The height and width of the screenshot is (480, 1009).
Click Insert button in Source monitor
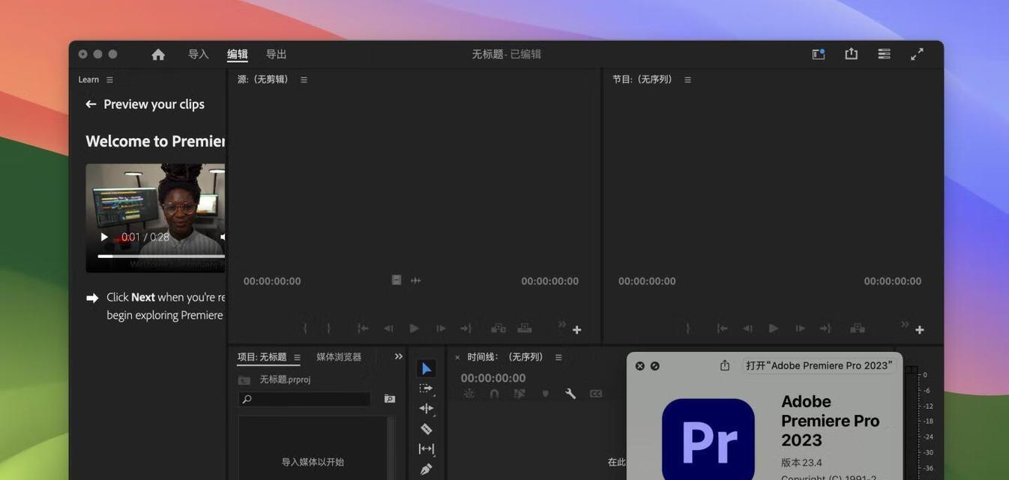(x=498, y=328)
